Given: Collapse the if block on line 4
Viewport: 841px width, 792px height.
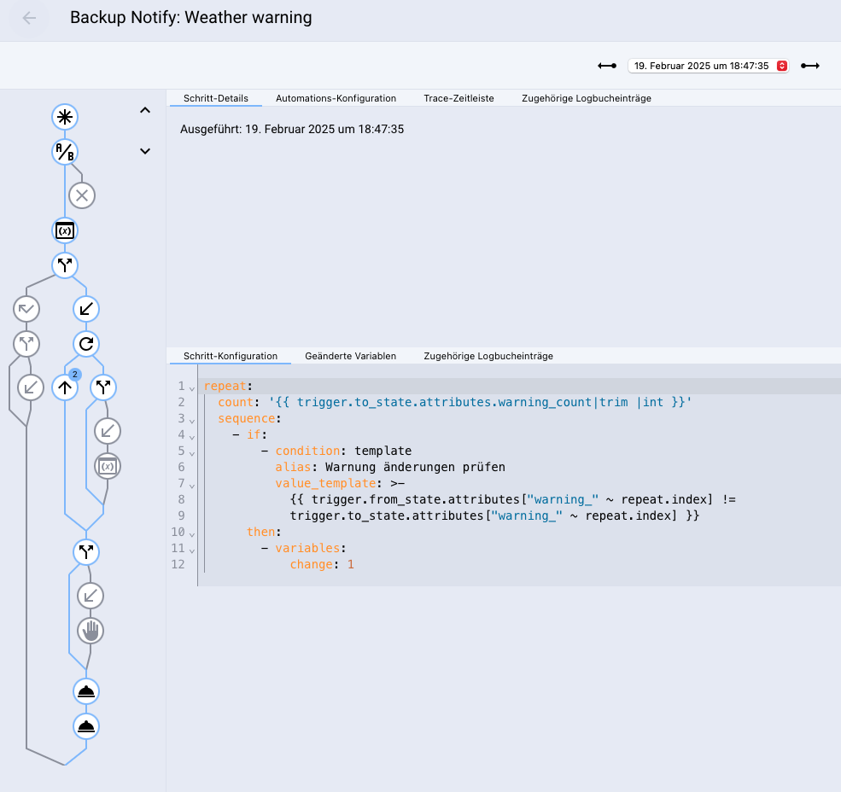Looking at the screenshot, I should (x=192, y=436).
